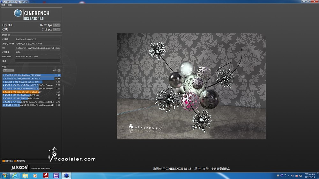The width and height of the screenshot is (319, 179).
Task: Click the rendered AIXSPONZA scene image
Action: [191, 86]
